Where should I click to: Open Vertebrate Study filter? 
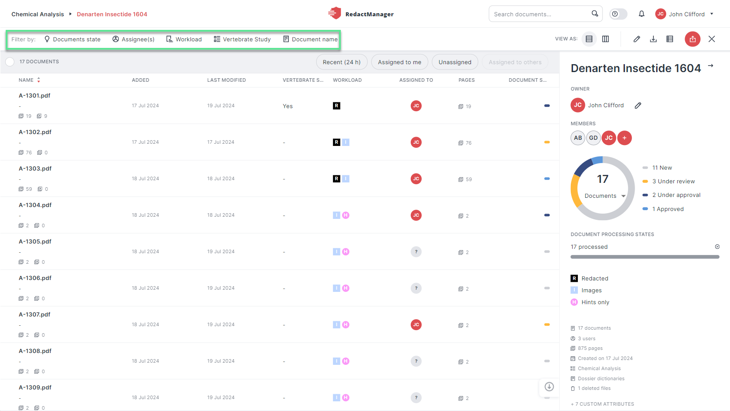coord(242,39)
